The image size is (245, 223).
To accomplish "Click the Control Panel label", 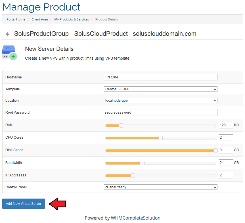I will pyautogui.click(x=16, y=187).
